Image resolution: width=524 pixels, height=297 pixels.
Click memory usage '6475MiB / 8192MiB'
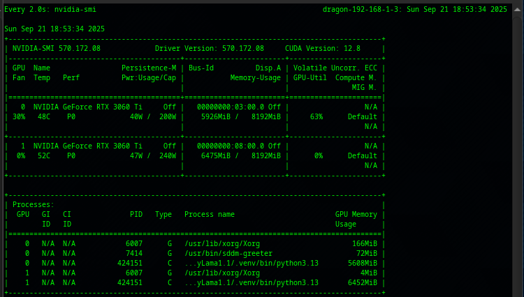(x=241, y=155)
